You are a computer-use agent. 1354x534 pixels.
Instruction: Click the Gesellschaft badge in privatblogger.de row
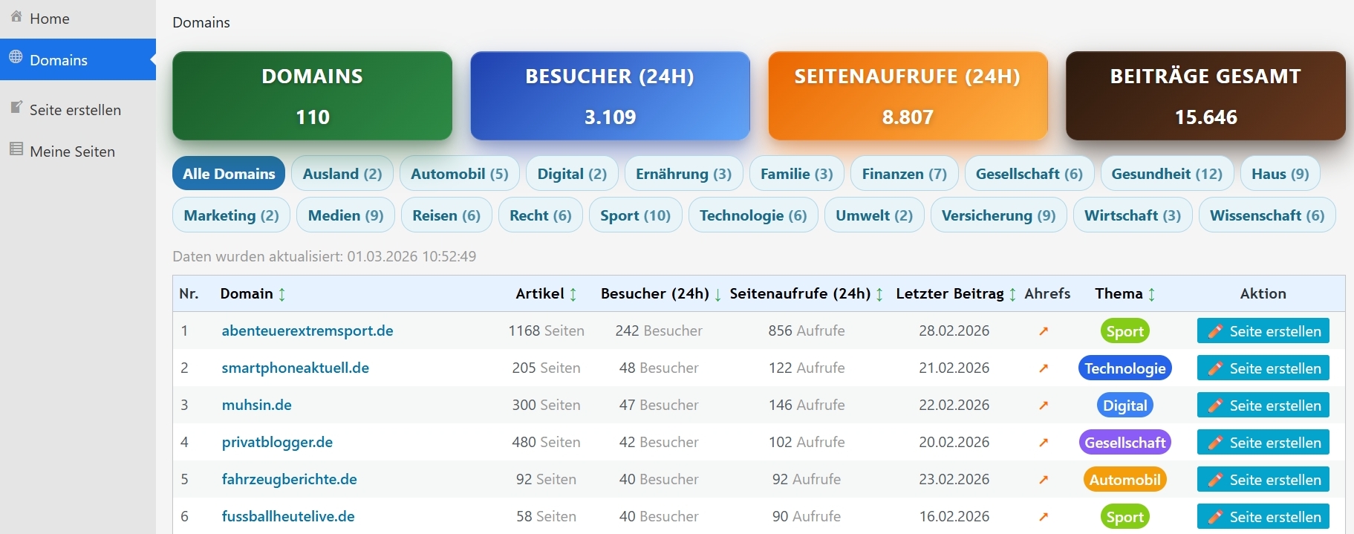[x=1125, y=443]
